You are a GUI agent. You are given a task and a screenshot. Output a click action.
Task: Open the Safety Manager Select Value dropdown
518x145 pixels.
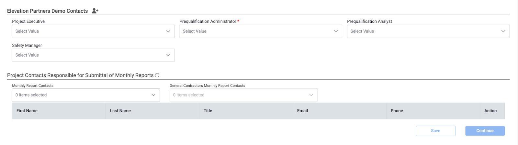(93, 55)
